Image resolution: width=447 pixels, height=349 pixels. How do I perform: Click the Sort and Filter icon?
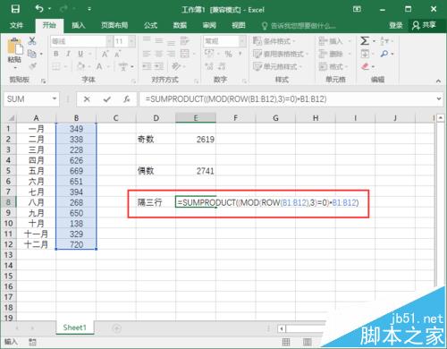384,41
